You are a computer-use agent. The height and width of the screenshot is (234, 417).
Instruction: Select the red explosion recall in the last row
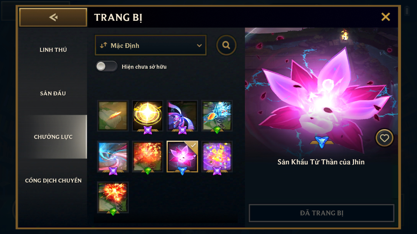click(x=113, y=197)
